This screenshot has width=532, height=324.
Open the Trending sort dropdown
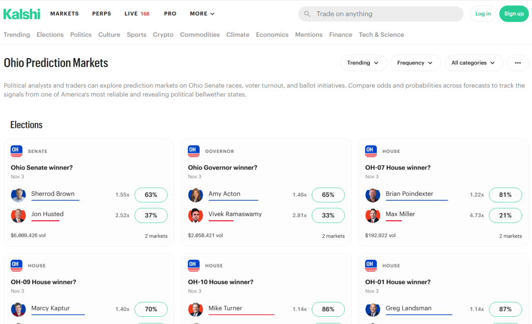(363, 63)
